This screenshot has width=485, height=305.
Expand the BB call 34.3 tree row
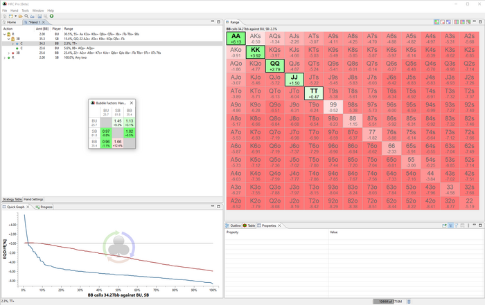(12, 44)
